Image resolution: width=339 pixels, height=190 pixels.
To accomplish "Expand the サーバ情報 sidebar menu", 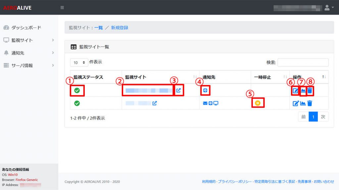I will (x=29, y=66).
